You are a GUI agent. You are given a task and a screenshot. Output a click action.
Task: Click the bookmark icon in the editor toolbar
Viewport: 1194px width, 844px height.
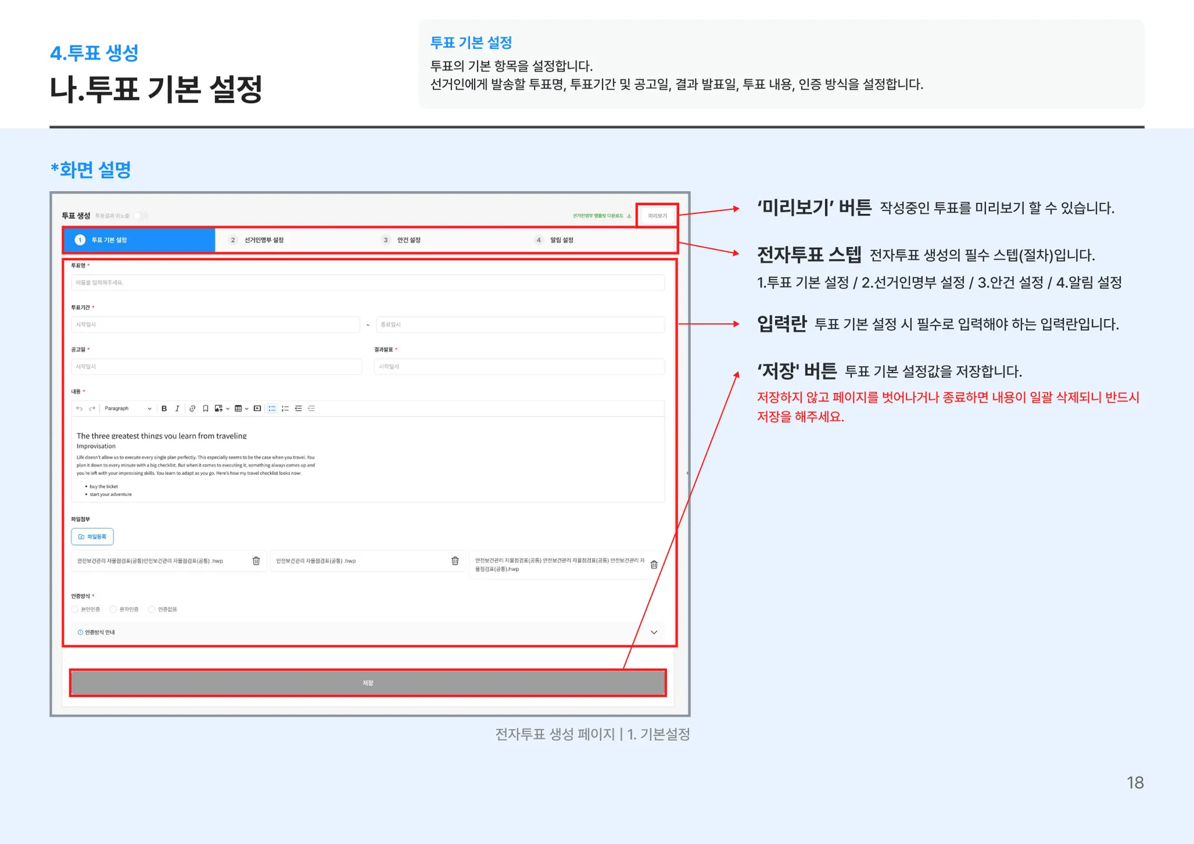tap(205, 409)
